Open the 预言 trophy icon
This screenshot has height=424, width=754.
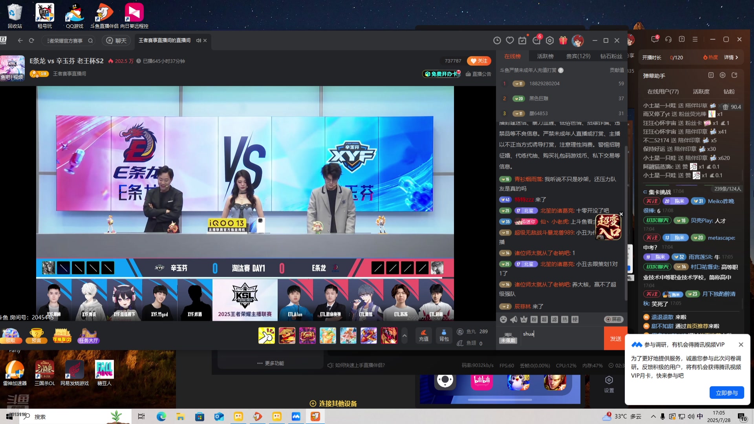(37, 336)
